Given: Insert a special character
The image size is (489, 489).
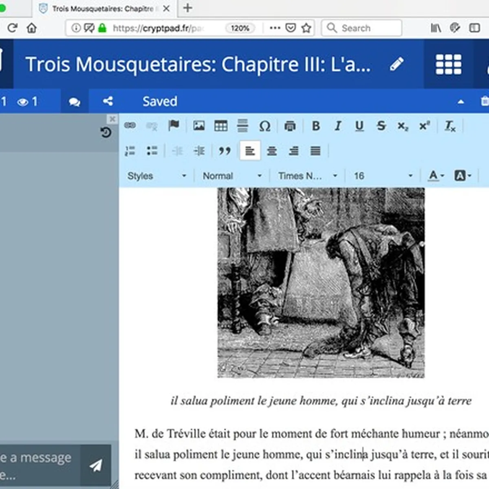Looking at the screenshot, I should pos(265,126).
